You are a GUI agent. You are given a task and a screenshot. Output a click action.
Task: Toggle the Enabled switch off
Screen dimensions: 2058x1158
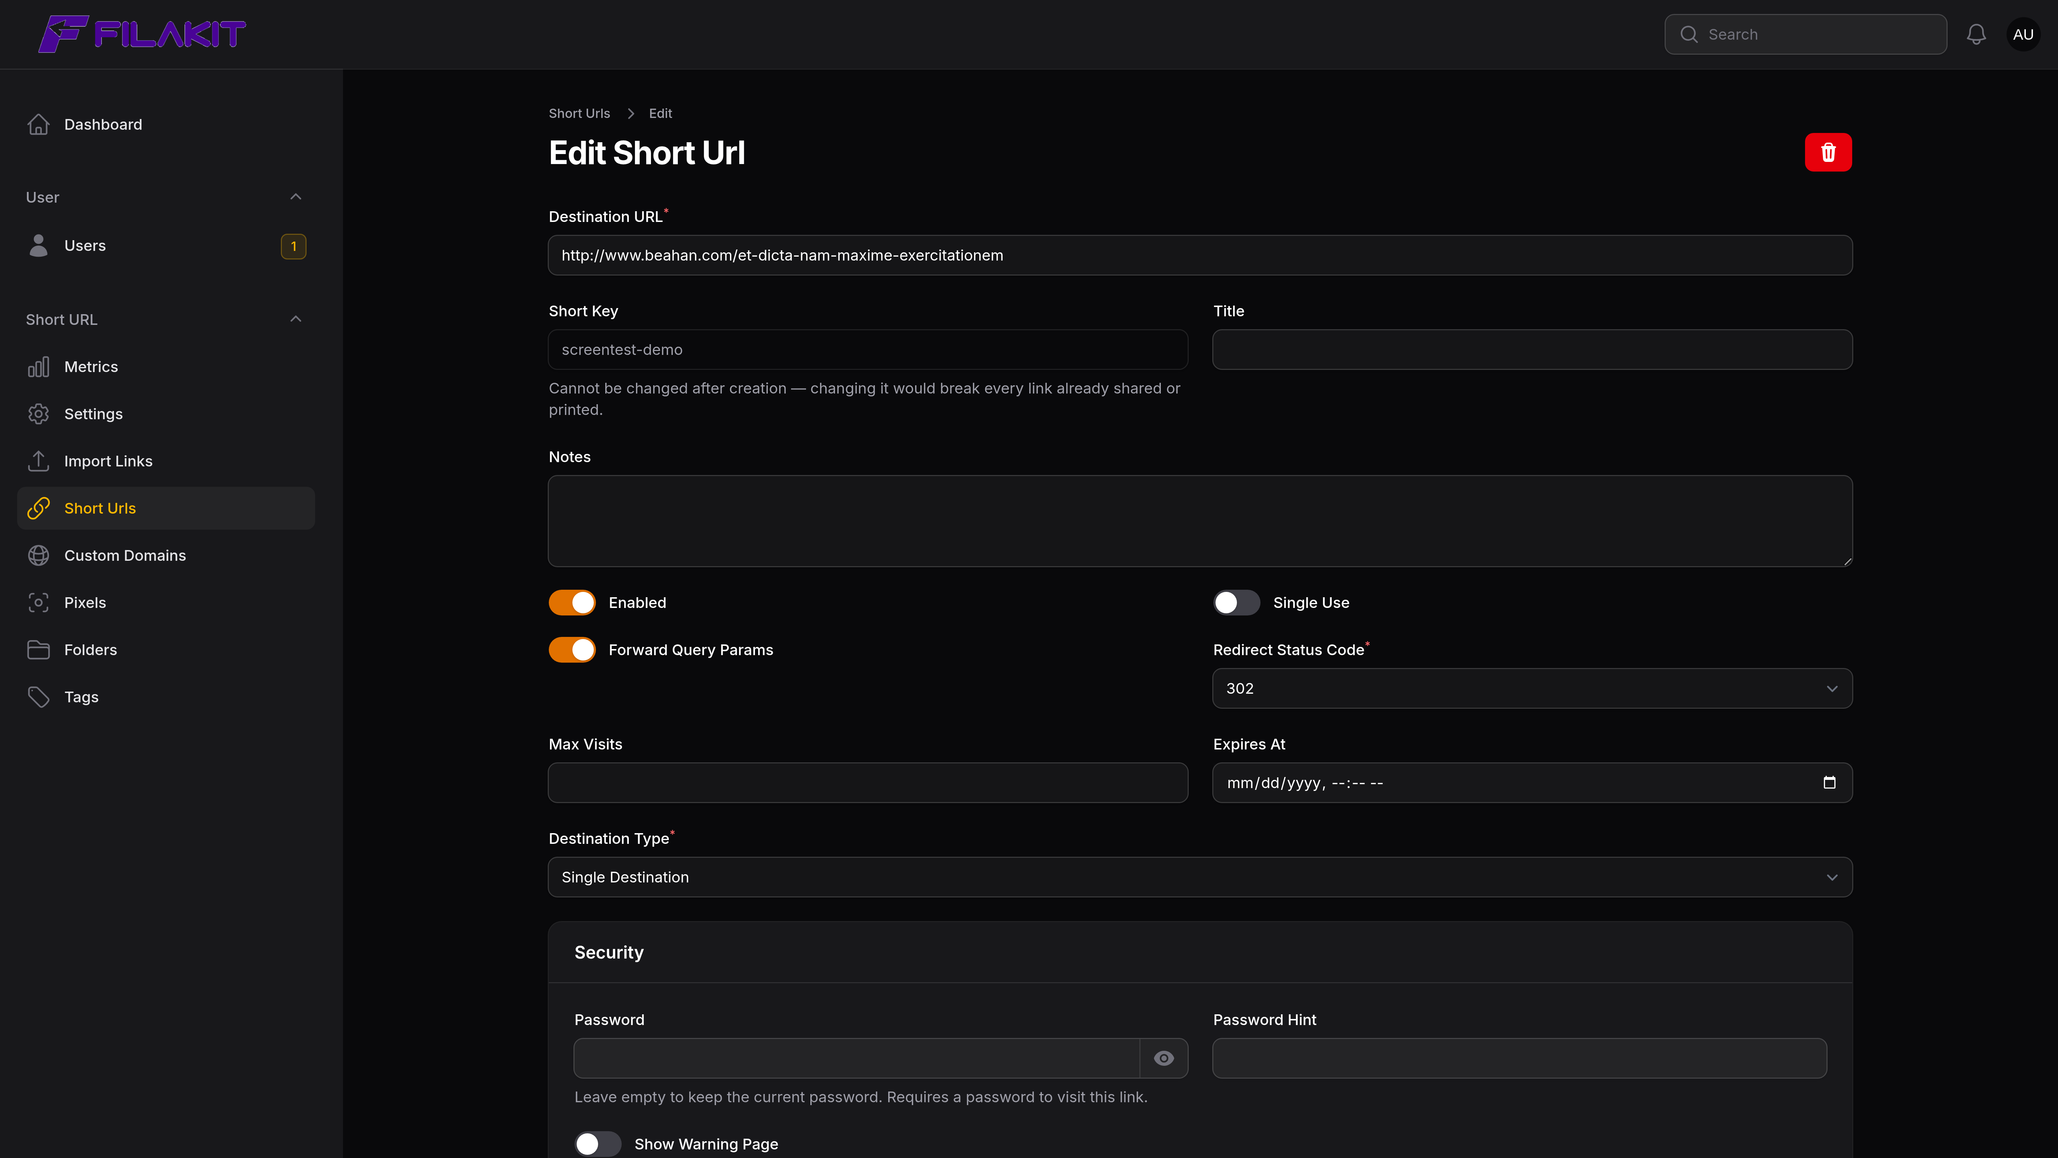[572, 603]
